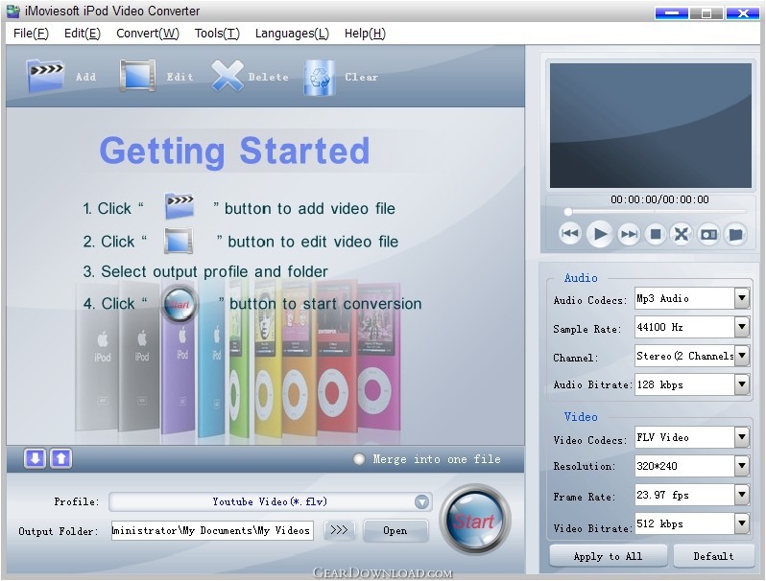Maximize the iMoviesoft window

click(x=706, y=13)
